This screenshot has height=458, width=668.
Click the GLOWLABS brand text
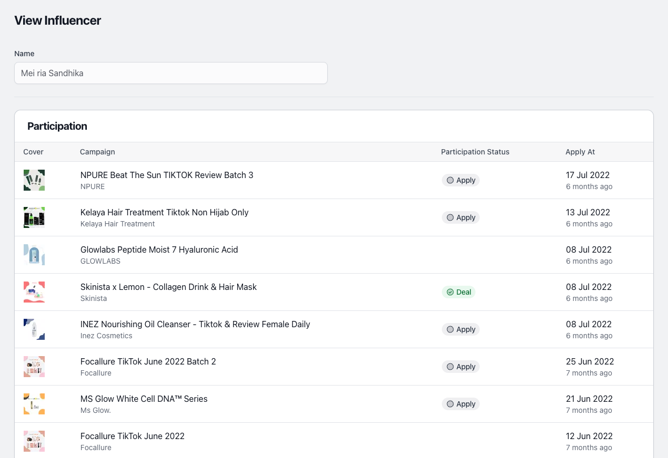point(100,261)
